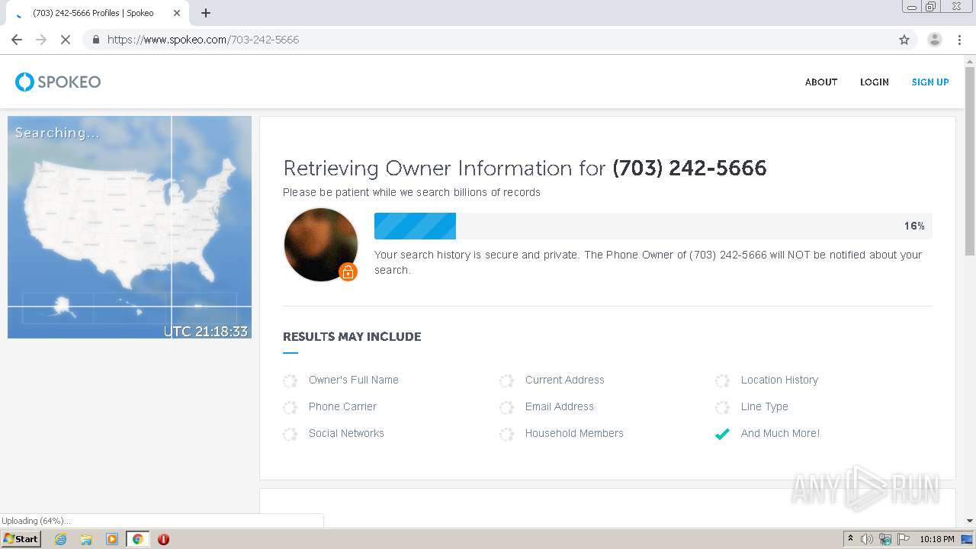Click Line Type text
Viewport: 976px width, 549px height.
(765, 406)
